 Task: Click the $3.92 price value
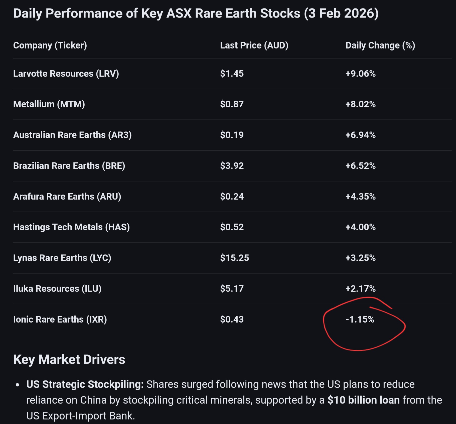point(232,166)
